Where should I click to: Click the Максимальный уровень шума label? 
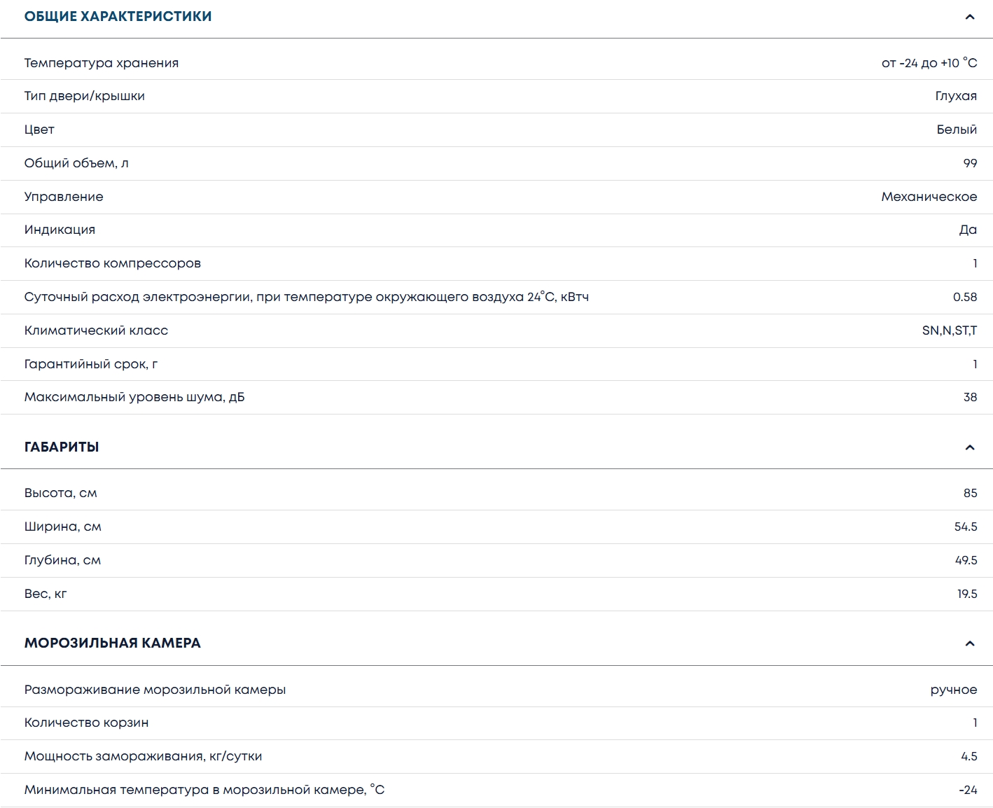134,397
